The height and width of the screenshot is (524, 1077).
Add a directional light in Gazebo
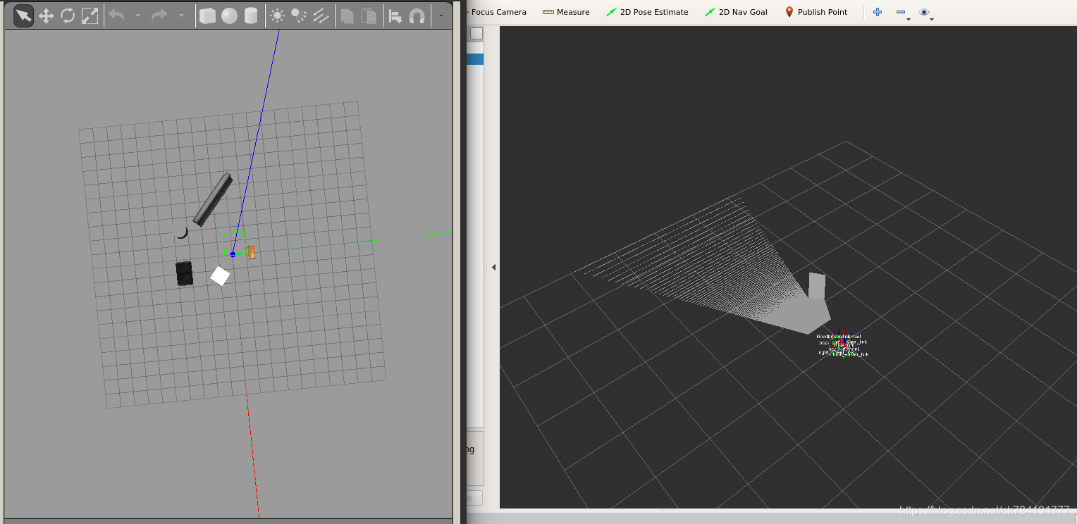pyautogui.click(x=321, y=15)
